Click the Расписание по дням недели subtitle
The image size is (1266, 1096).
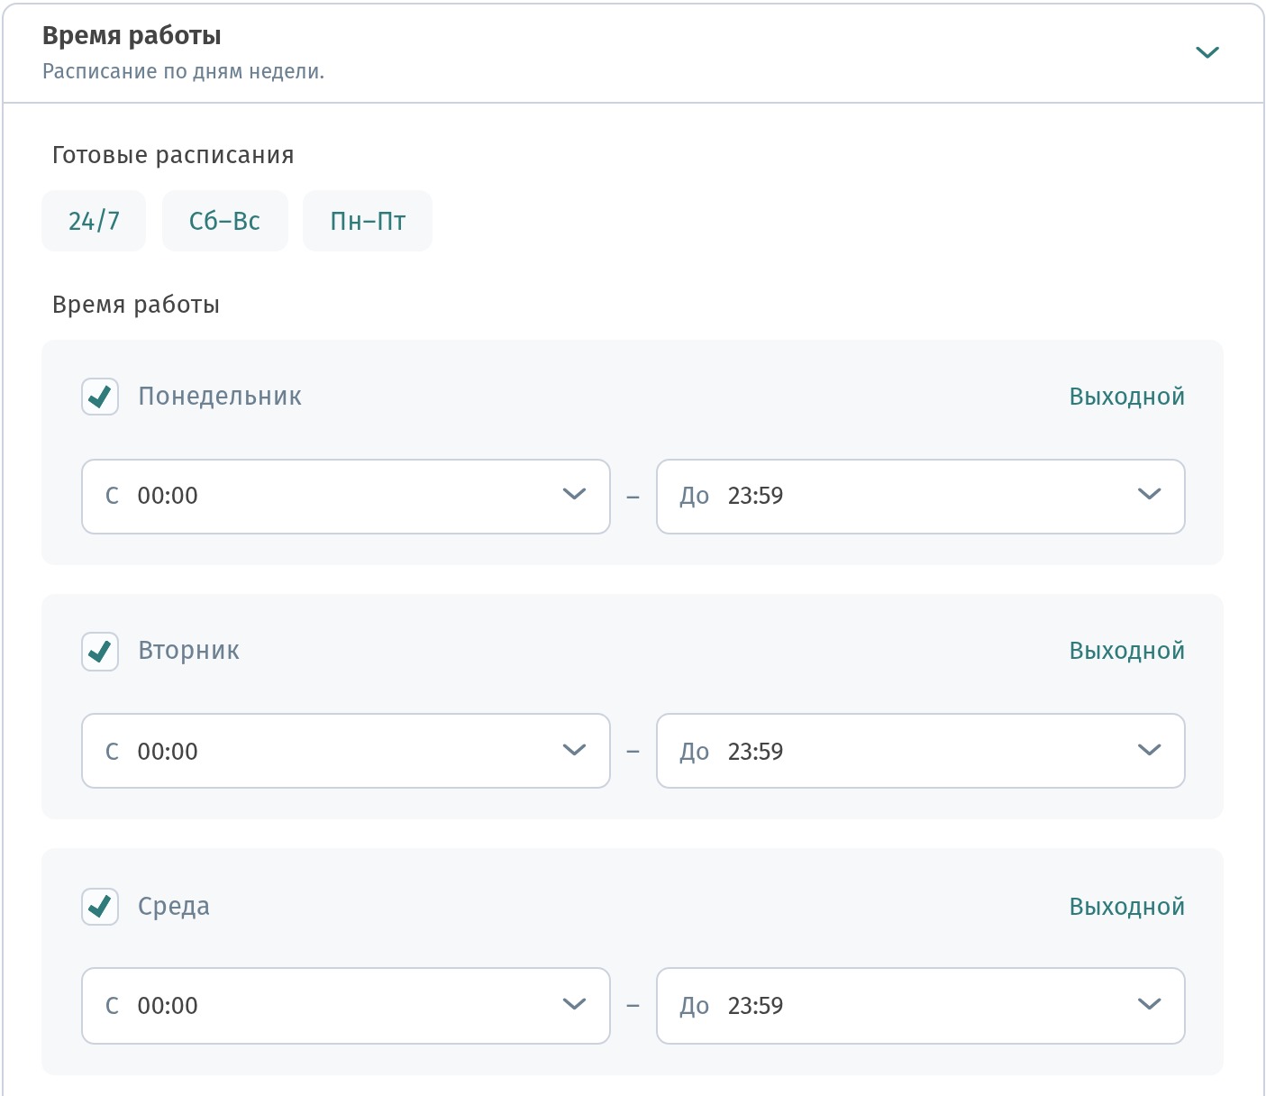click(183, 71)
